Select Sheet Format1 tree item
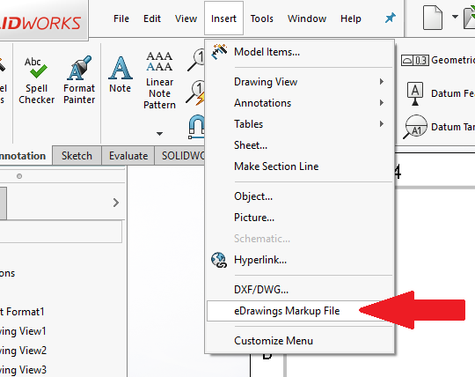Viewport: 475px width, 377px height. click(x=22, y=312)
